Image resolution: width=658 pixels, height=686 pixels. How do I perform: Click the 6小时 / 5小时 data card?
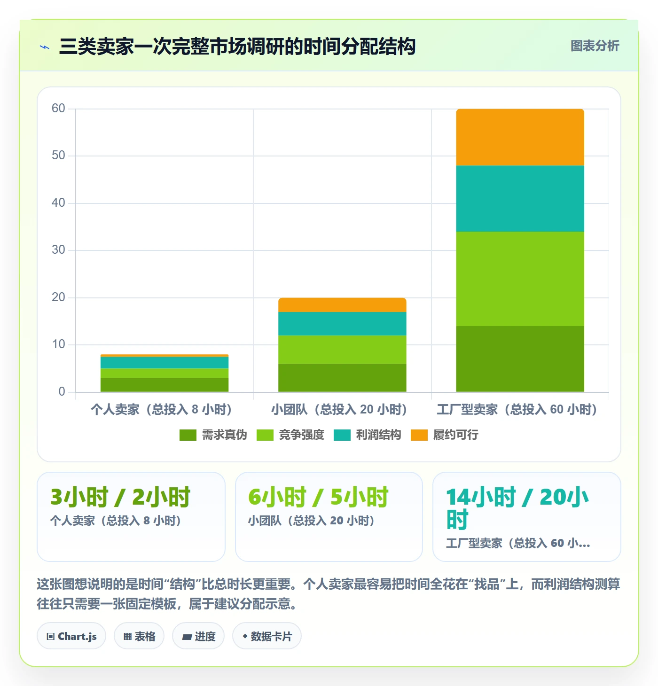pyautogui.click(x=329, y=517)
